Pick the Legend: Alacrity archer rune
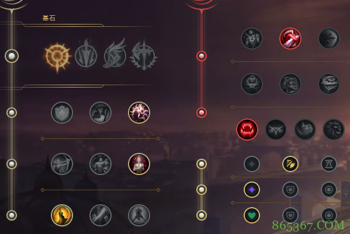Image resolution: width=350 pixels, height=234 pixels. [x=62, y=164]
